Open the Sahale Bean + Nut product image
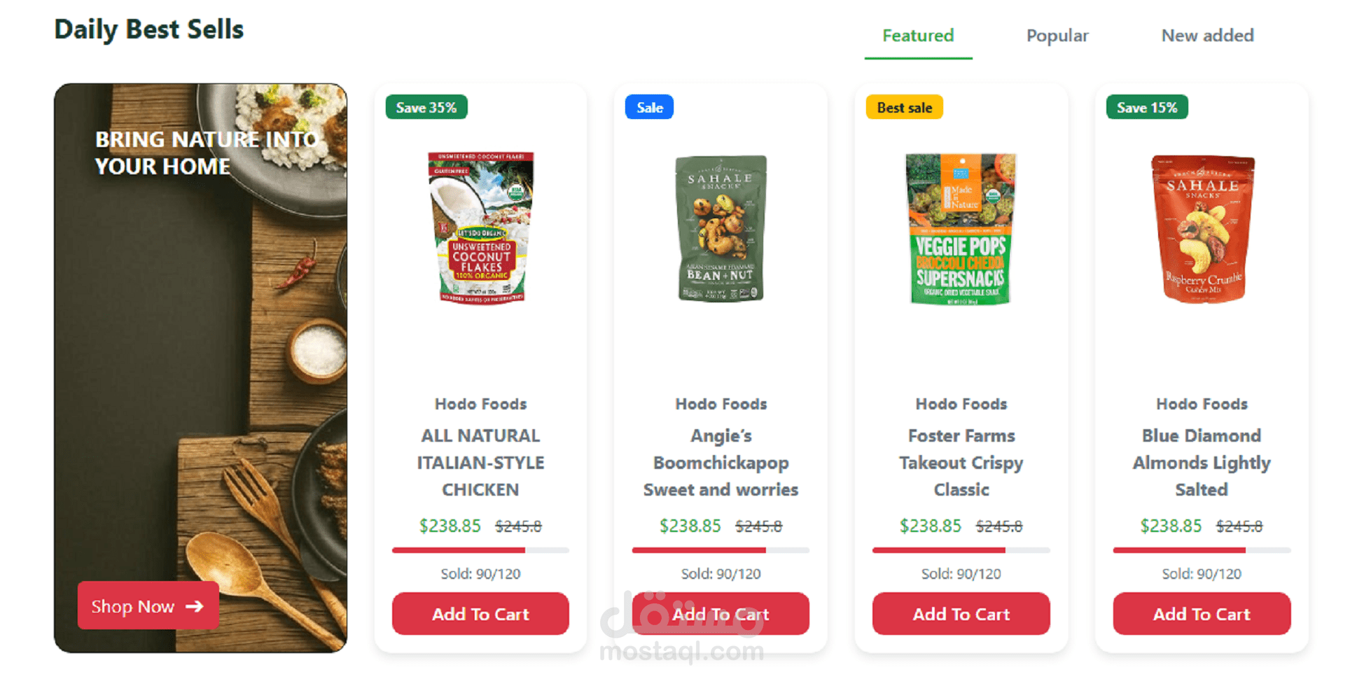 (x=721, y=228)
